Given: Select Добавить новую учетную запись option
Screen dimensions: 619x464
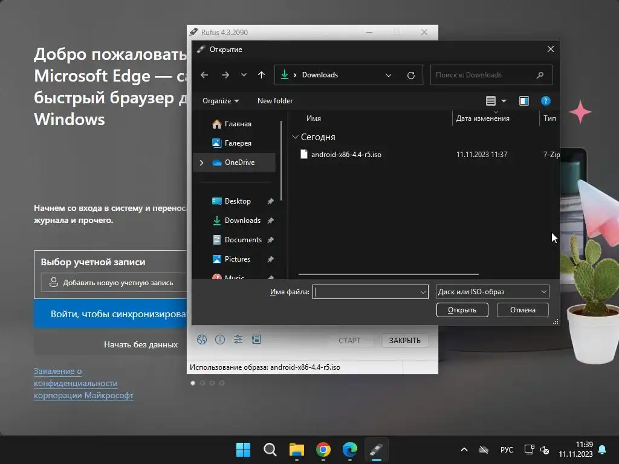Looking at the screenshot, I should [114, 283].
